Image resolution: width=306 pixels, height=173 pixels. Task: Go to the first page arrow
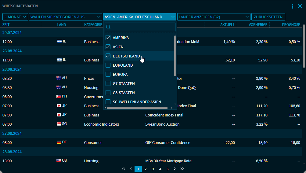point(124,169)
